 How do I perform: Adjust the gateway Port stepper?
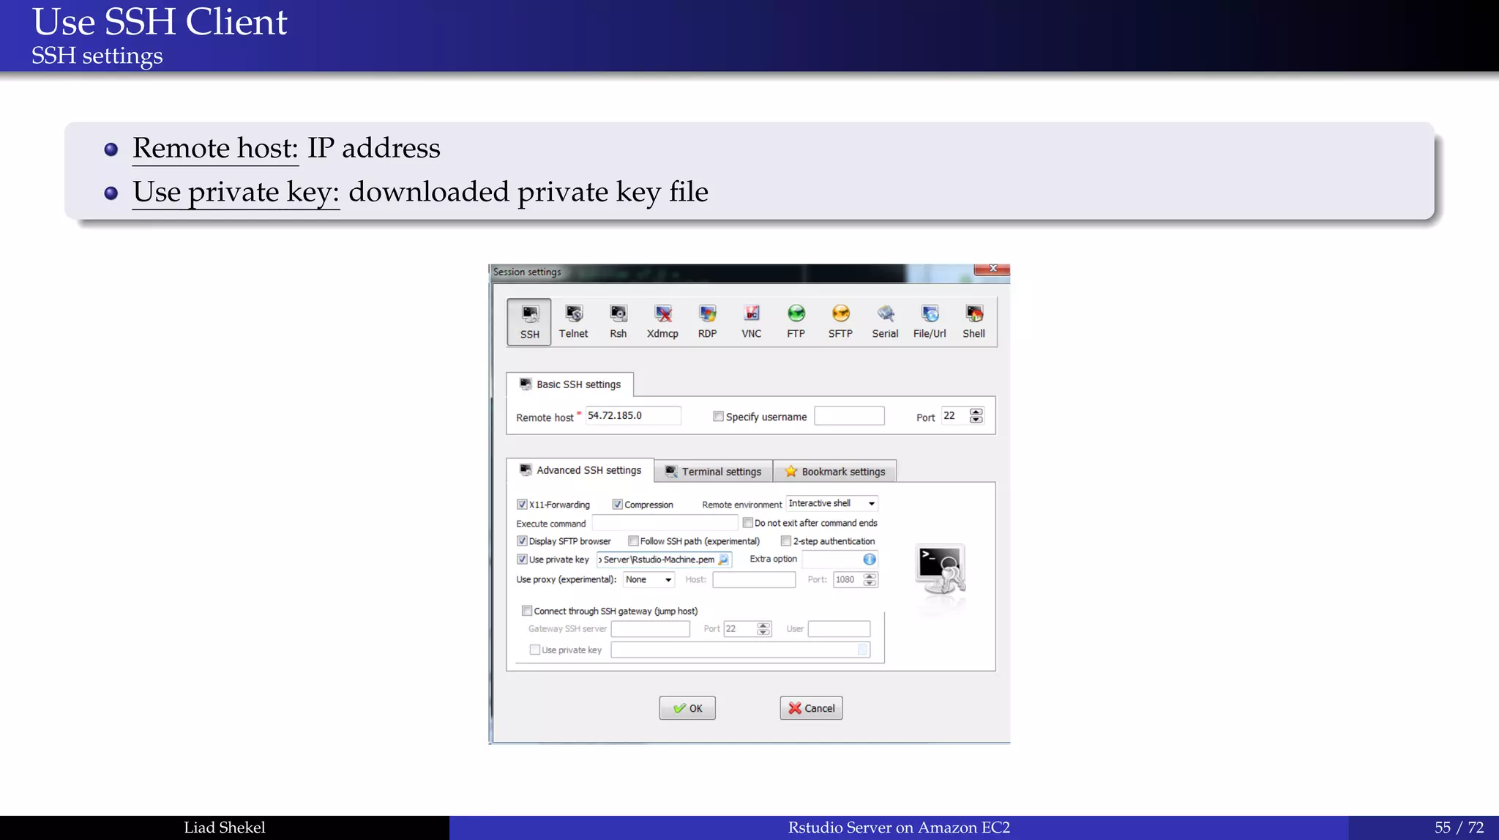[763, 628]
